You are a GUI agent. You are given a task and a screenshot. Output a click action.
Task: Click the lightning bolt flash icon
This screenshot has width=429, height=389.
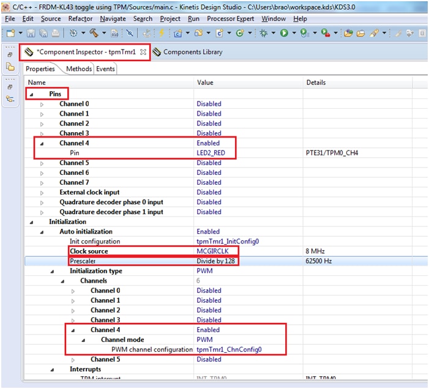pyautogui.click(x=162, y=33)
